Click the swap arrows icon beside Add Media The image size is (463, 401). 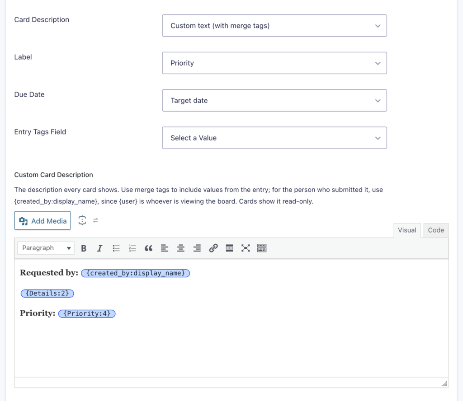(95, 220)
